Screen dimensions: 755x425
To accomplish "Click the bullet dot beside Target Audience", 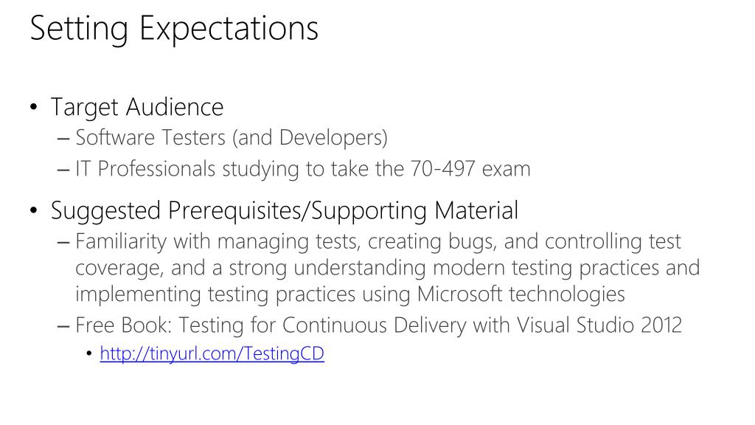I will click(x=33, y=106).
